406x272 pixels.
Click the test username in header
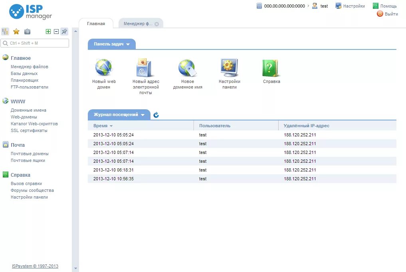click(x=324, y=6)
